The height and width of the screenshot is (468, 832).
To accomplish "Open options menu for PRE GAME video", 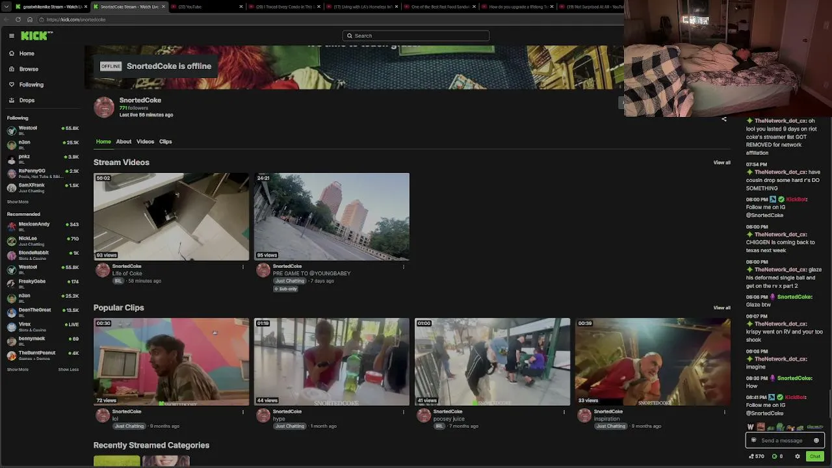I will pos(404,266).
